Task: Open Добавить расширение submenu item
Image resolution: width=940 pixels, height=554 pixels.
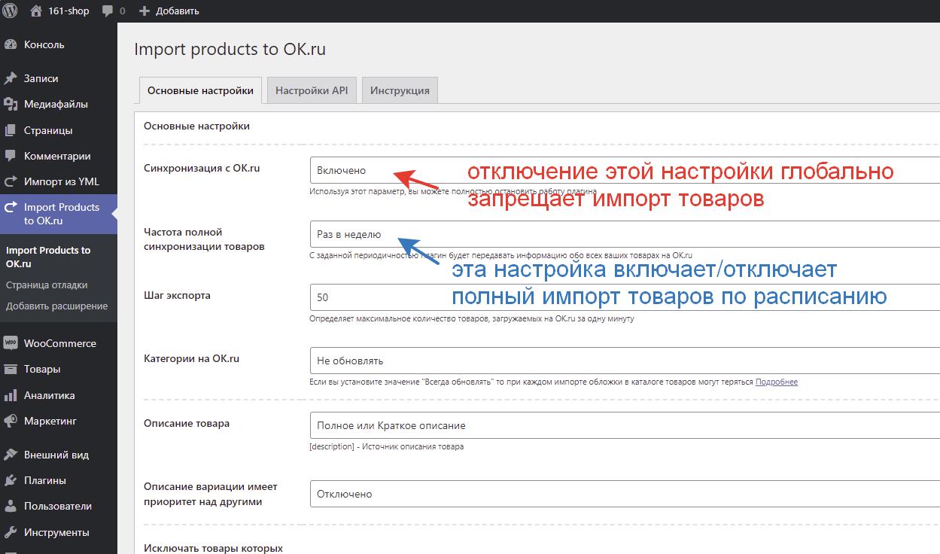Action: click(56, 306)
